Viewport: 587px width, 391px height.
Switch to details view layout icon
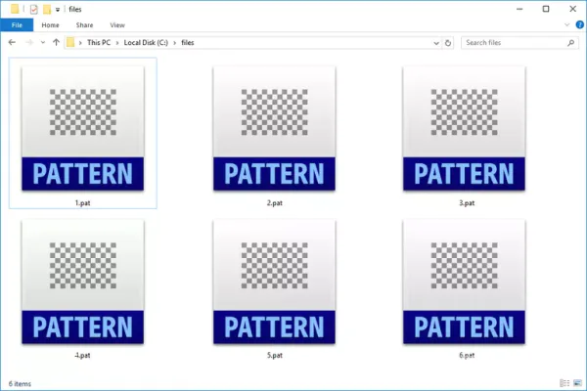click(564, 383)
